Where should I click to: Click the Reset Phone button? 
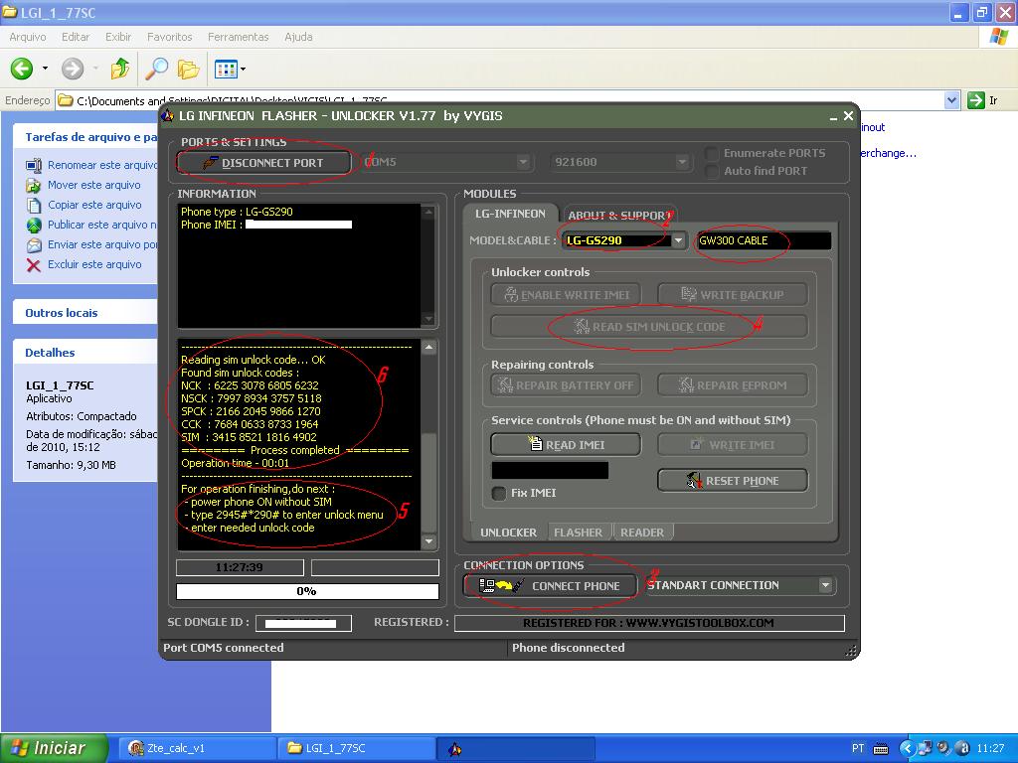(x=733, y=480)
